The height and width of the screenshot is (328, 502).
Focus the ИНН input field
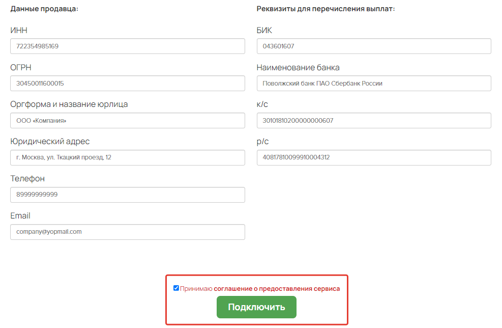[128, 46]
